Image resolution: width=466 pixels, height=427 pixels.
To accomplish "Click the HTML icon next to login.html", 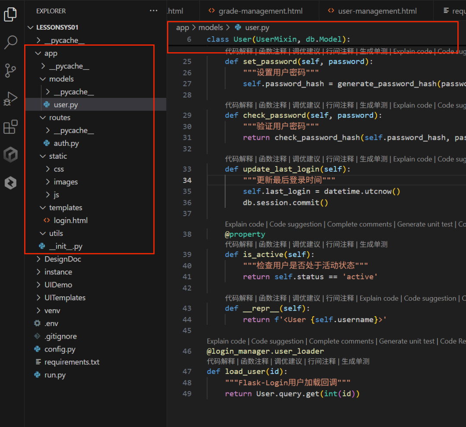I will pos(47,220).
